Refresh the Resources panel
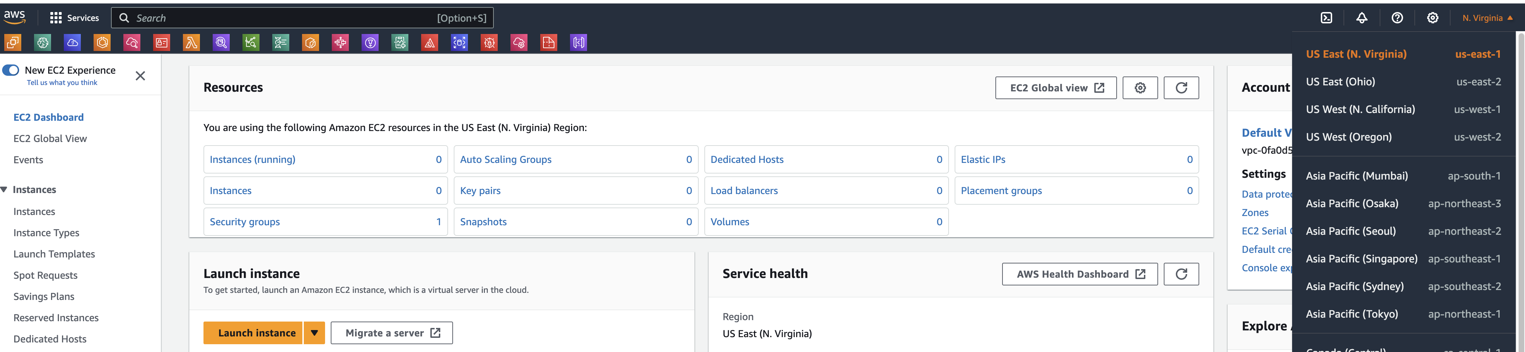 [1181, 87]
